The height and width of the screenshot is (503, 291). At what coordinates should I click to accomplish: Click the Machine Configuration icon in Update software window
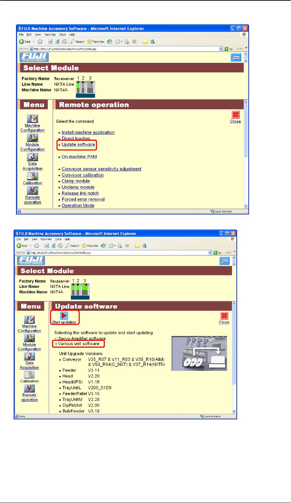[x=29, y=320]
